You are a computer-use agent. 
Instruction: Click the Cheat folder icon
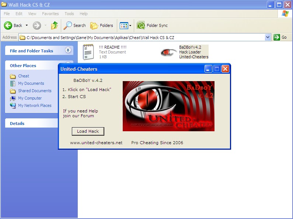[13, 76]
